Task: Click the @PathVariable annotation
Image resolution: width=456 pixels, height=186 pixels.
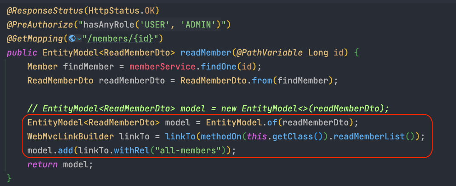Action: [270, 53]
